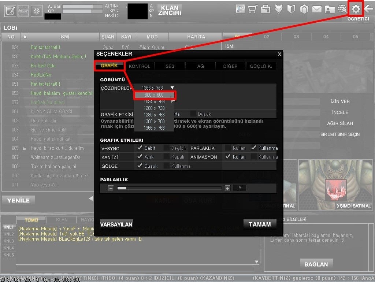Check GÖLGE Kullanma option
Viewport: 375px width, 282px height.
click(x=166, y=166)
